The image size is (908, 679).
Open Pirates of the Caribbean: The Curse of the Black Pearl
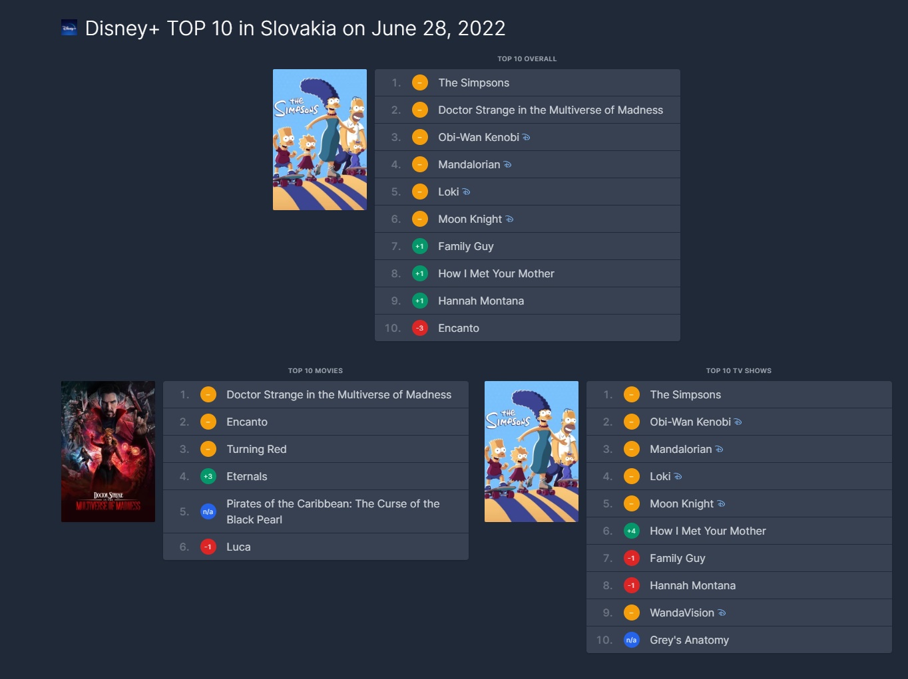[x=333, y=511]
